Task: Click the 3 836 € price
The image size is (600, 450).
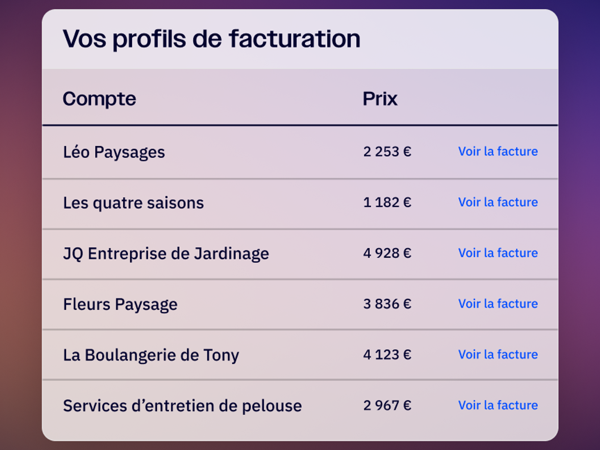Action: click(387, 304)
